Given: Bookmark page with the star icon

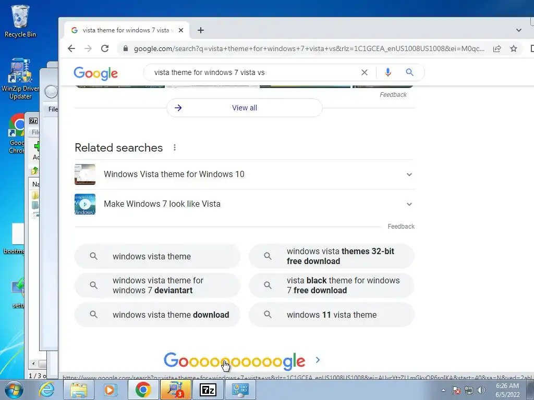Looking at the screenshot, I should click(x=514, y=48).
